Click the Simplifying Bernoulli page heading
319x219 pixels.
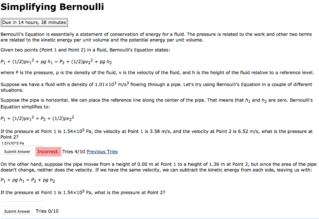[x=52, y=7]
